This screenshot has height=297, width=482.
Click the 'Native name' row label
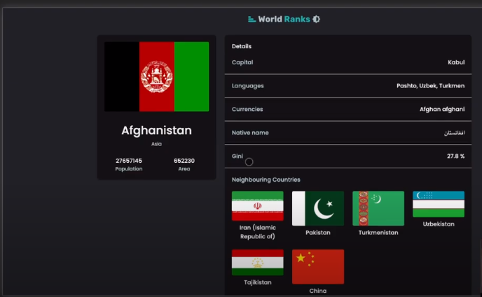tap(250, 133)
